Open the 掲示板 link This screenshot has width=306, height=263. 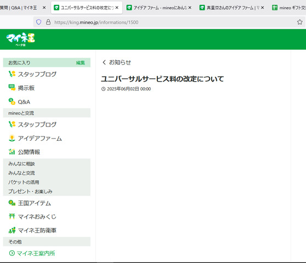26,88
